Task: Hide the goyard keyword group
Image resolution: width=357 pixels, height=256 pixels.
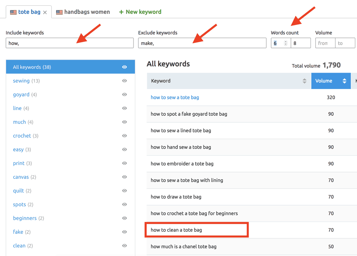Action: pyautogui.click(x=125, y=95)
